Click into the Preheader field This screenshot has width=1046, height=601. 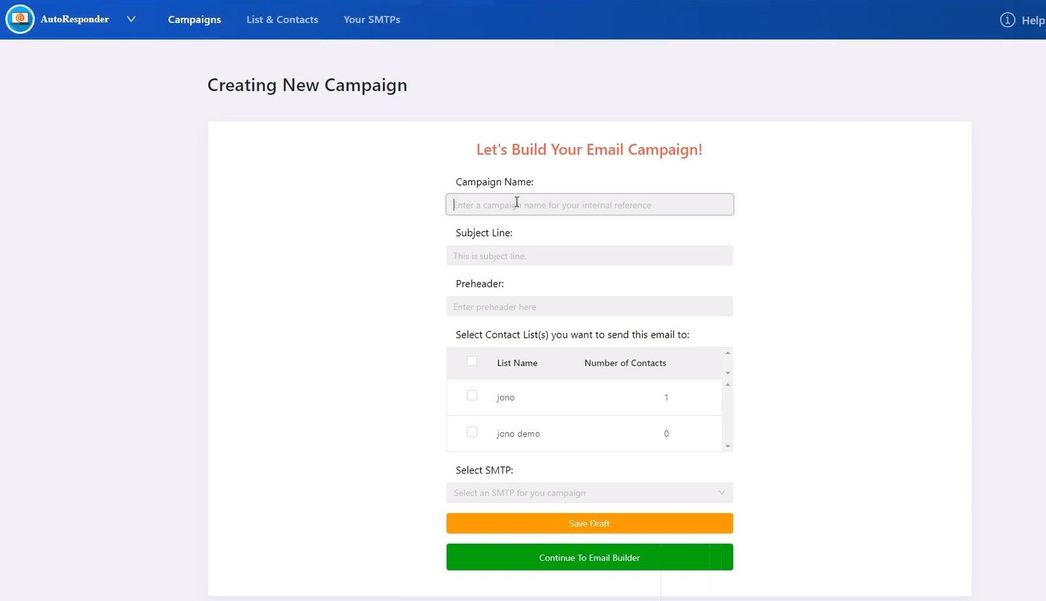[589, 306]
